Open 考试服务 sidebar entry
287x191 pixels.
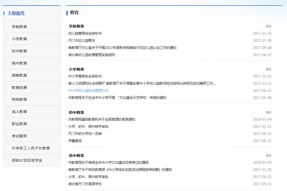pos(19,136)
